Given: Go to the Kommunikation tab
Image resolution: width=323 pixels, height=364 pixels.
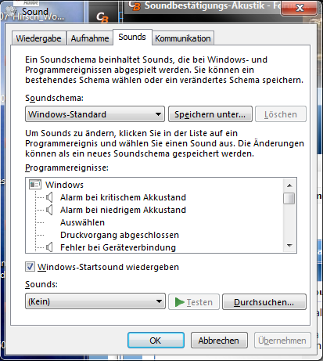Looking at the screenshot, I should [183, 38].
